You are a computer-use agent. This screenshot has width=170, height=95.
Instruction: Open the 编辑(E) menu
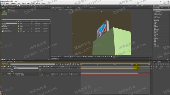(x=8, y=4)
